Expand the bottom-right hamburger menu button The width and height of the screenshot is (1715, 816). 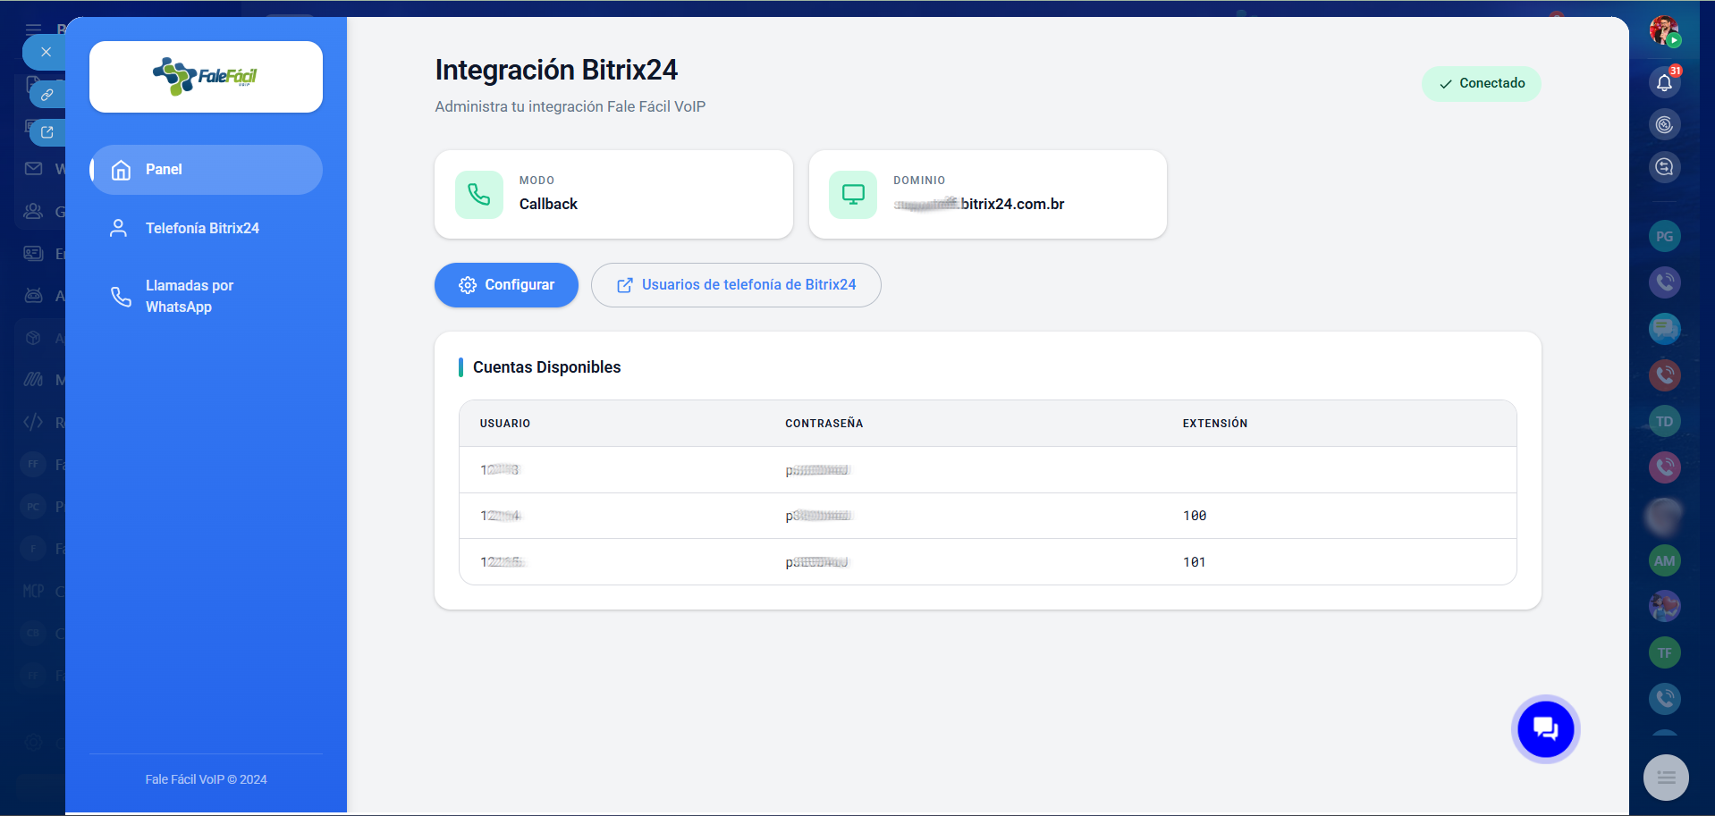pos(1666,778)
